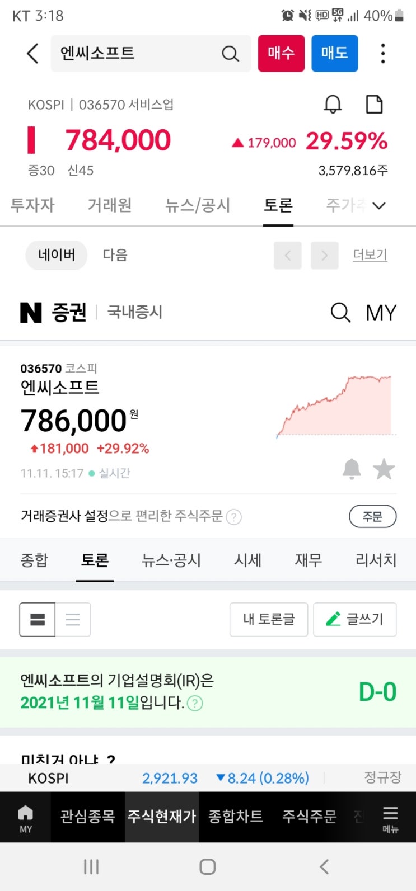Tap the back arrow beside the search box
Screen dimensions: 416x891
pos(32,54)
